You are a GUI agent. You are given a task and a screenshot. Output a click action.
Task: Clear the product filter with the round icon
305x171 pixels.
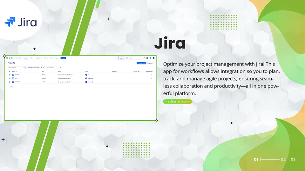pyautogui.click(x=41, y=68)
